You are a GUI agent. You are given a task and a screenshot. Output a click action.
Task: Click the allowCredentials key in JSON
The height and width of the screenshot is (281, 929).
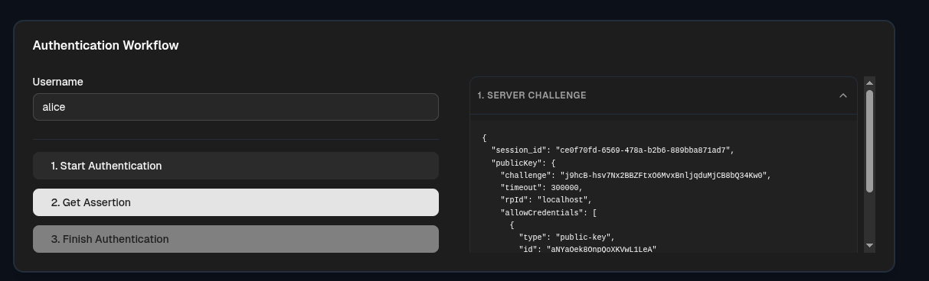pyautogui.click(x=540, y=212)
